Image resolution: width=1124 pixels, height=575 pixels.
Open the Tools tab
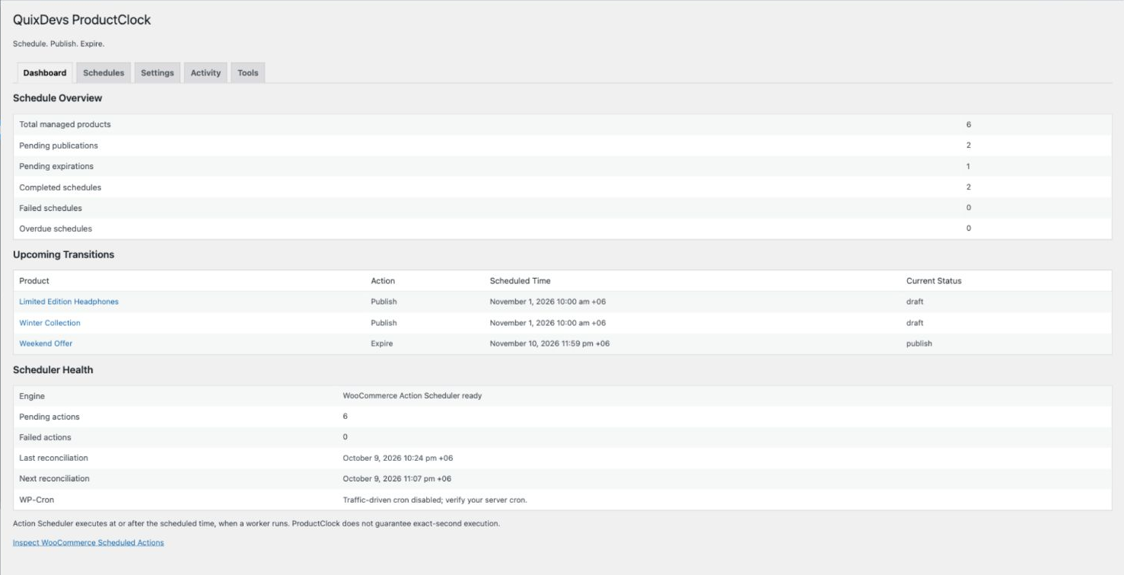tap(248, 73)
